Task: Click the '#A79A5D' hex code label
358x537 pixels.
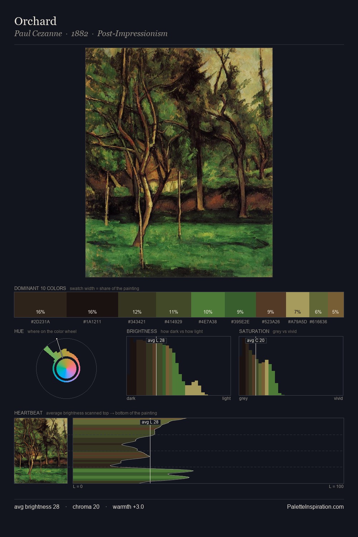Action: [x=297, y=322]
